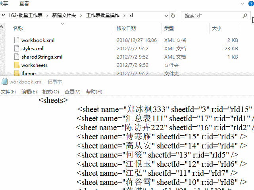Expand subfolders arrow after 新建文件夹

click(x=81, y=15)
